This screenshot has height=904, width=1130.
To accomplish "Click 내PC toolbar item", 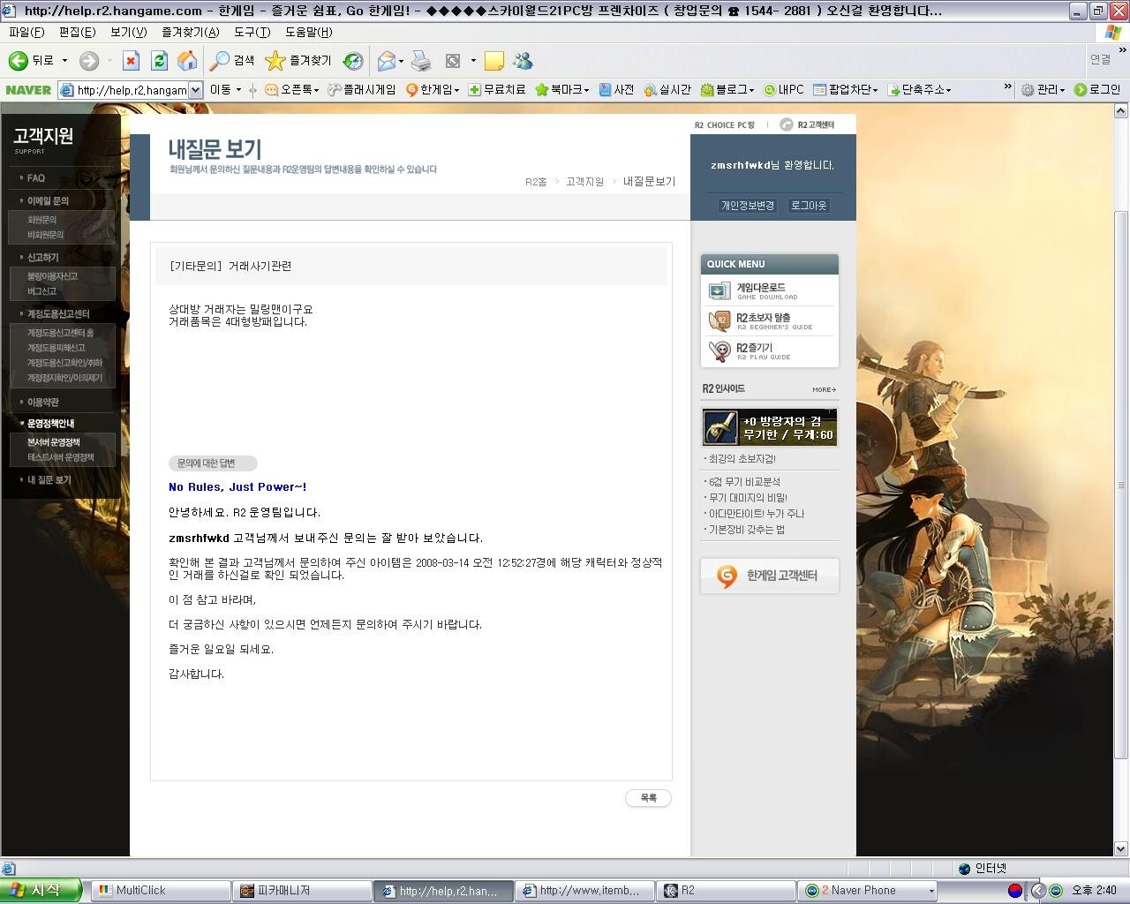I will pos(784,89).
